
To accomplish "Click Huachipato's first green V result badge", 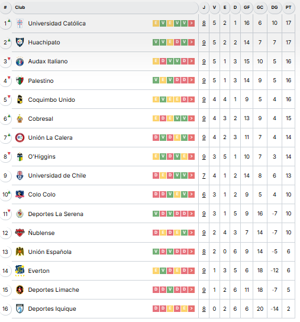I will point(156,42).
